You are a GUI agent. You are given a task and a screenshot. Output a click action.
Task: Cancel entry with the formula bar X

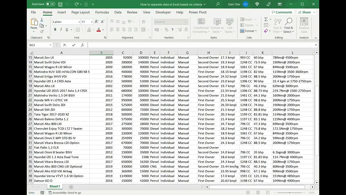[65, 45]
